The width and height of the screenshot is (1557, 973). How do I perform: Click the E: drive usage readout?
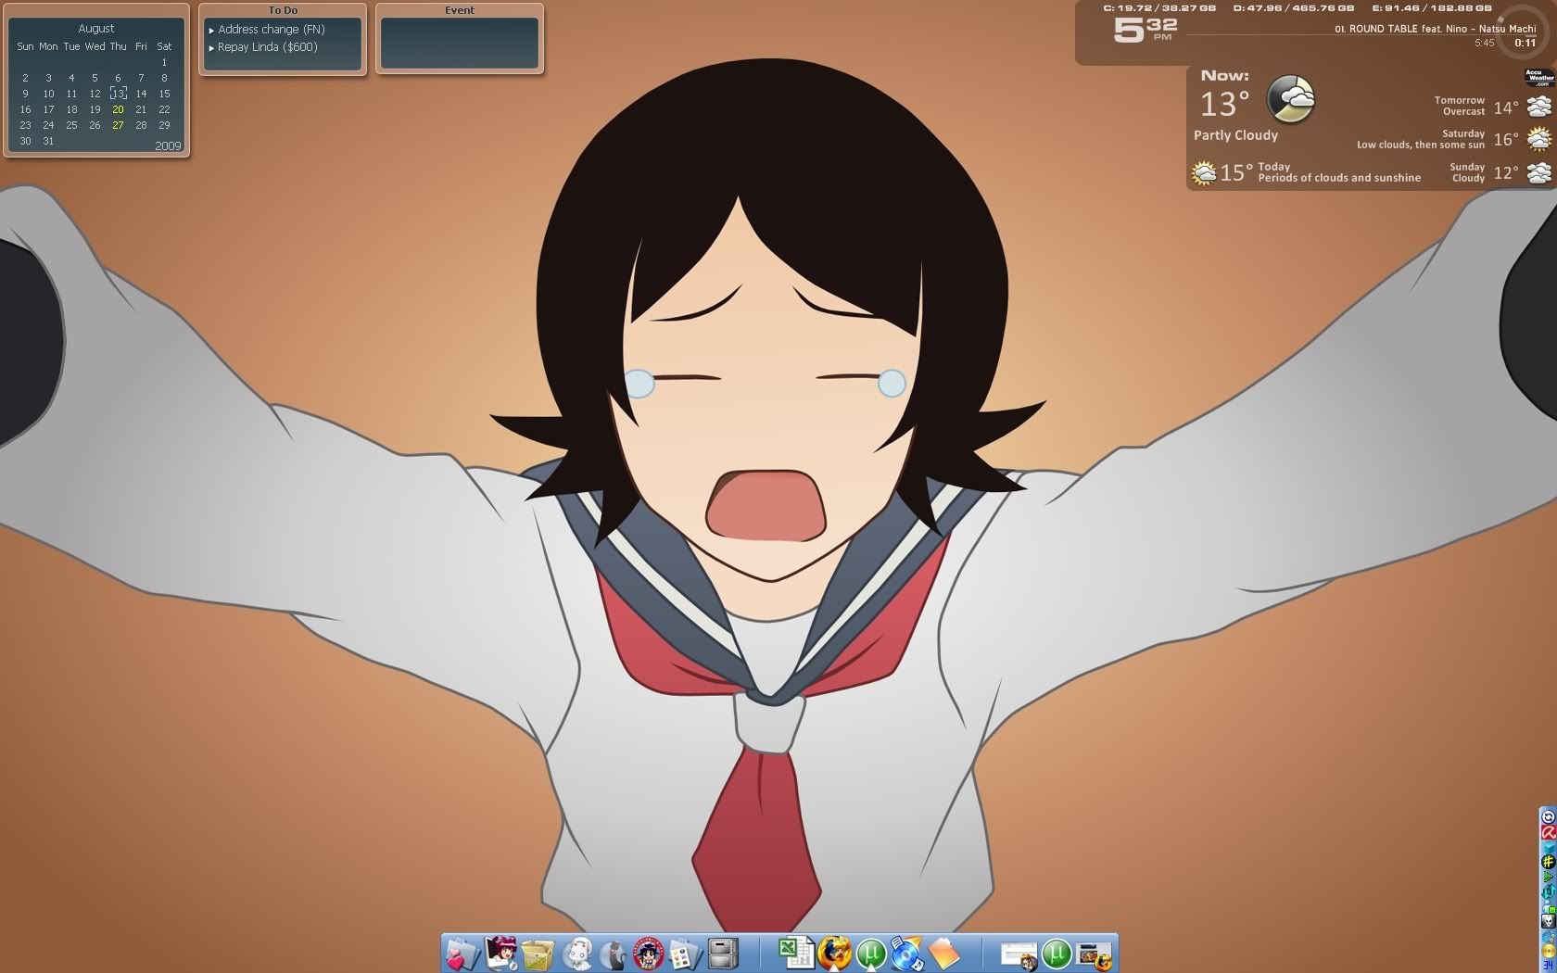(x=1432, y=7)
